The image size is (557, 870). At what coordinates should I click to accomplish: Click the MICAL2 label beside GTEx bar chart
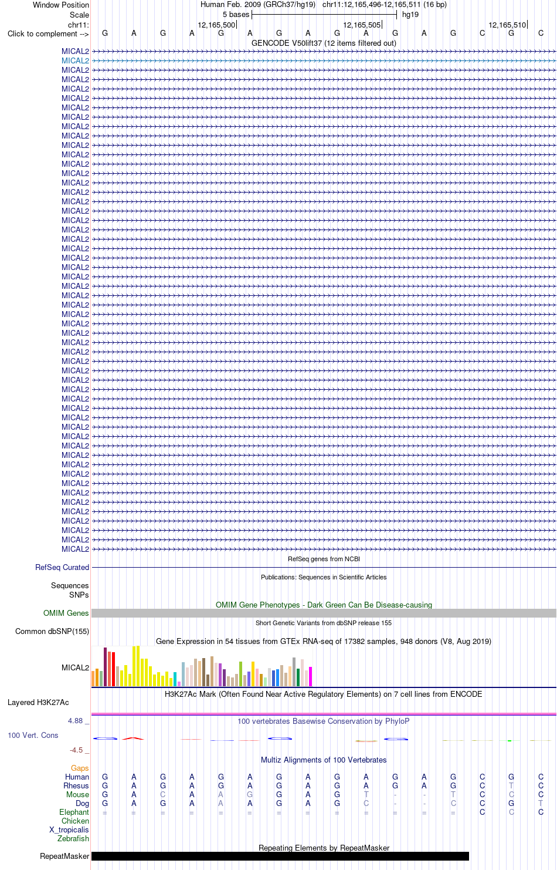pos(75,667)
